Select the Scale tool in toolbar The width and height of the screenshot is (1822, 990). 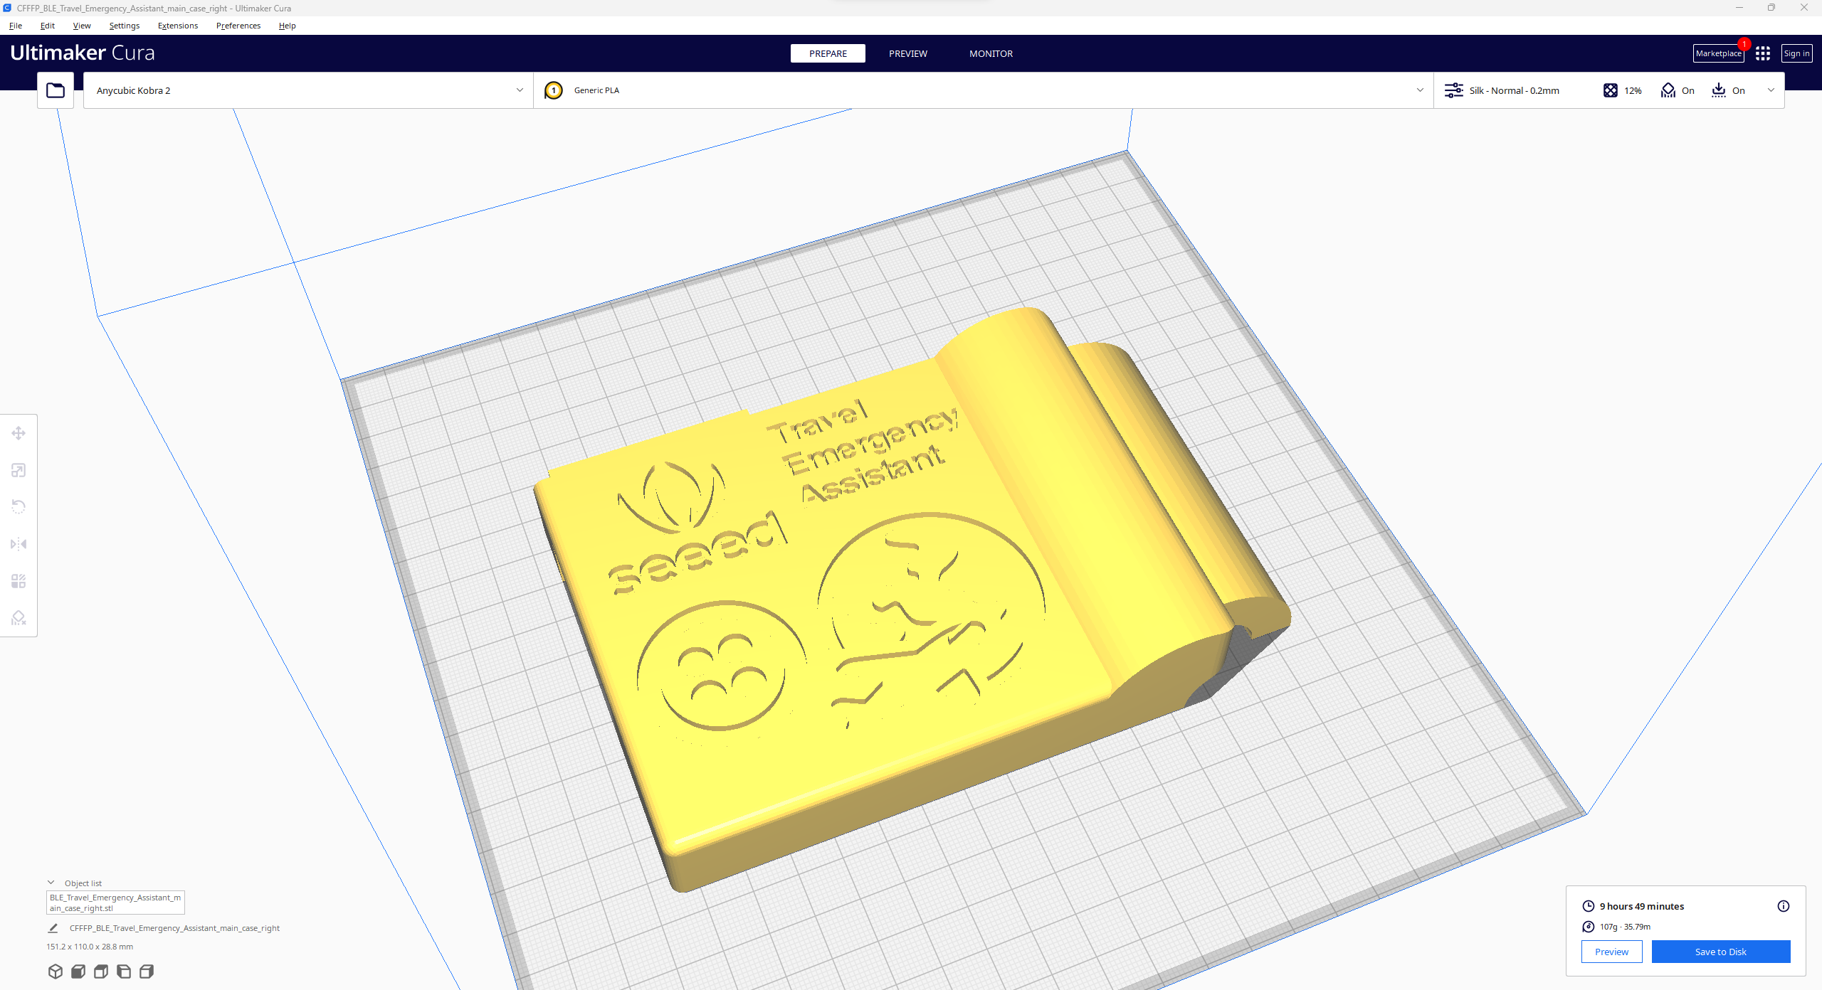19,469
